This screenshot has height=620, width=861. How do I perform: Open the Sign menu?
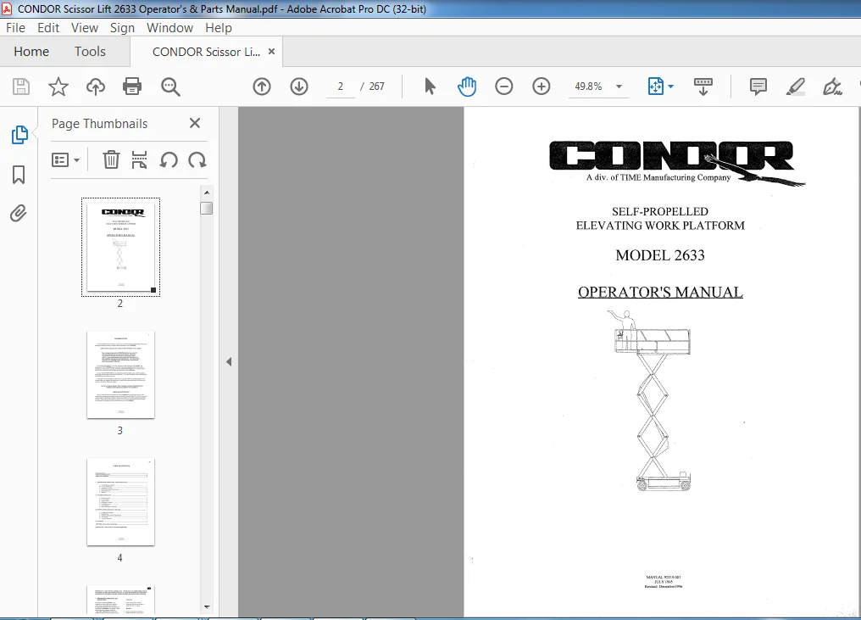tap(122, 27)
